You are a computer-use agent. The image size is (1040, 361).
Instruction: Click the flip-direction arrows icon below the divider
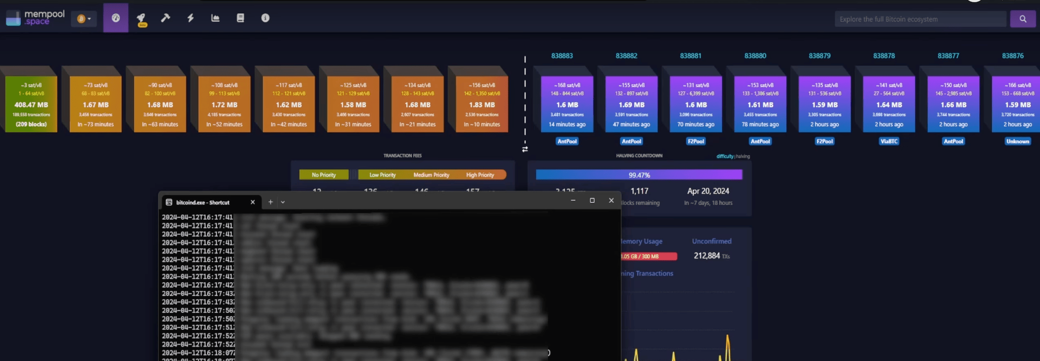[x=525, y=149]
